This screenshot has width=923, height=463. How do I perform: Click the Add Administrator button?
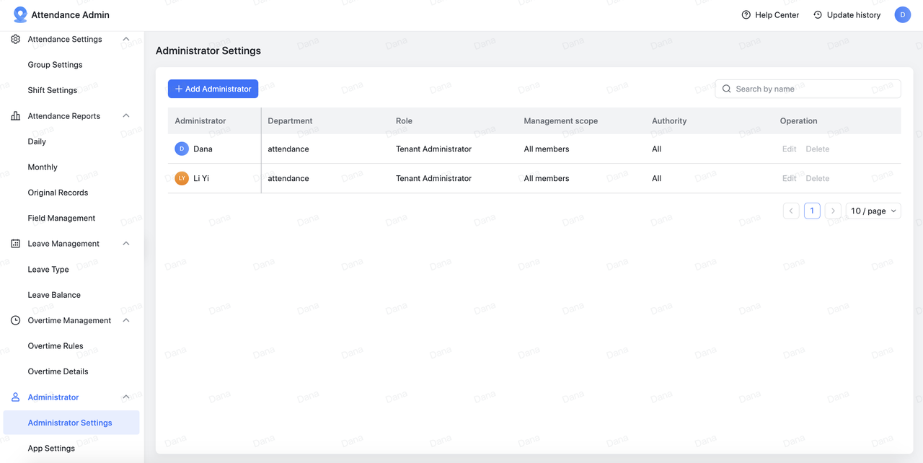click(213, 89)
